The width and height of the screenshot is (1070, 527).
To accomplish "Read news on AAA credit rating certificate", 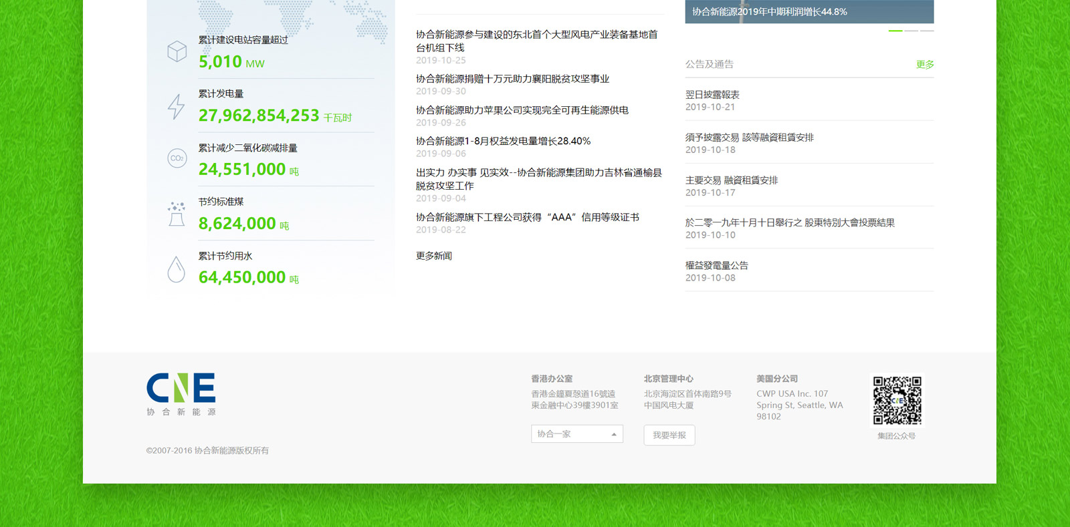I will click(527, 218).
